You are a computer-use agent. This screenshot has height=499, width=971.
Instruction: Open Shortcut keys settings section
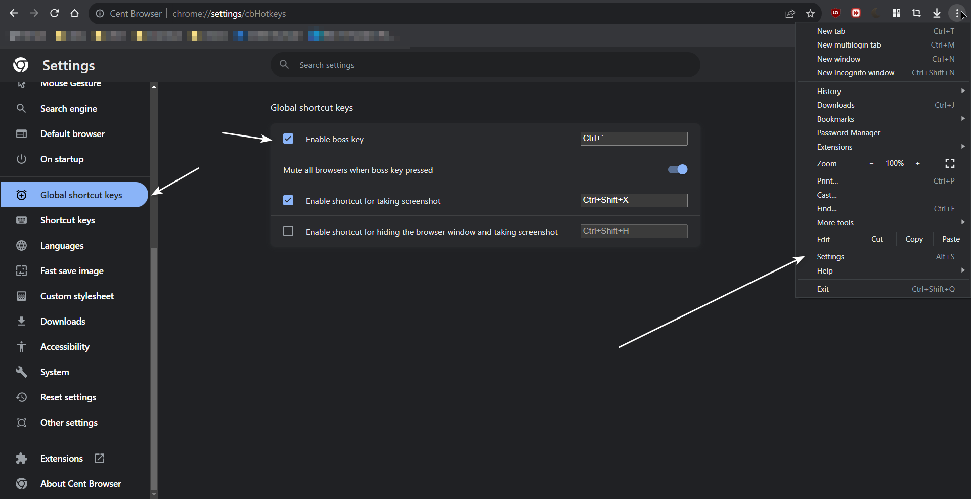pyautogui.click(x=68, y=220)
